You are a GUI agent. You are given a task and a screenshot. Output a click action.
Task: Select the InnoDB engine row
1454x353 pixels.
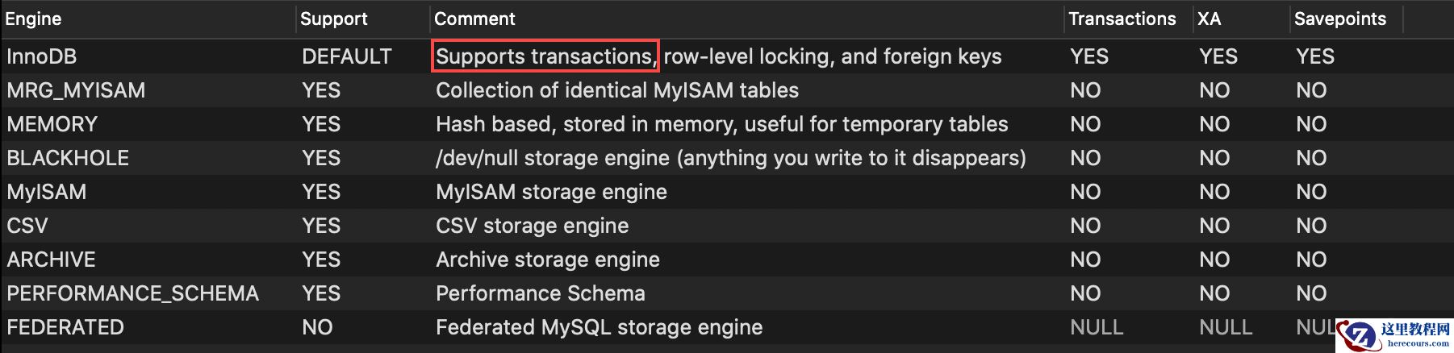42,56
